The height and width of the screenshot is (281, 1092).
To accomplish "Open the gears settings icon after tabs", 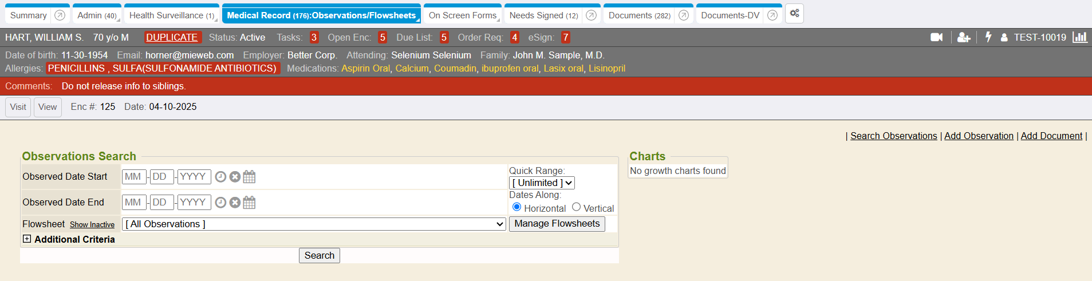I will pos(794,14).
